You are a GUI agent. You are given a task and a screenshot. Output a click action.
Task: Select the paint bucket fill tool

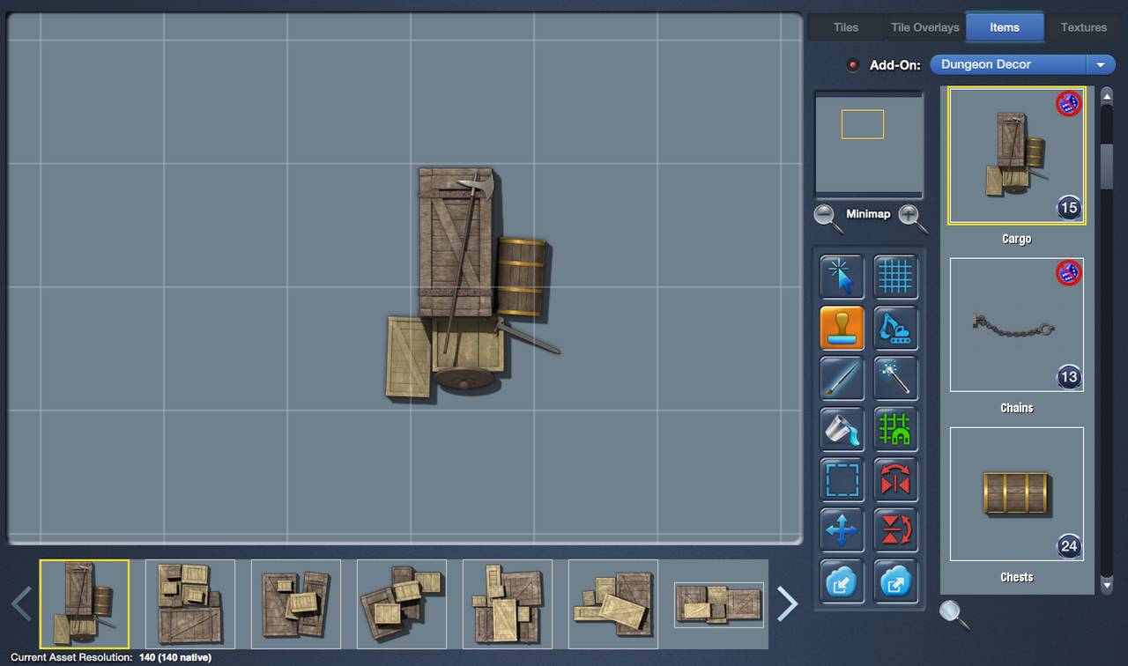[842, 429]
